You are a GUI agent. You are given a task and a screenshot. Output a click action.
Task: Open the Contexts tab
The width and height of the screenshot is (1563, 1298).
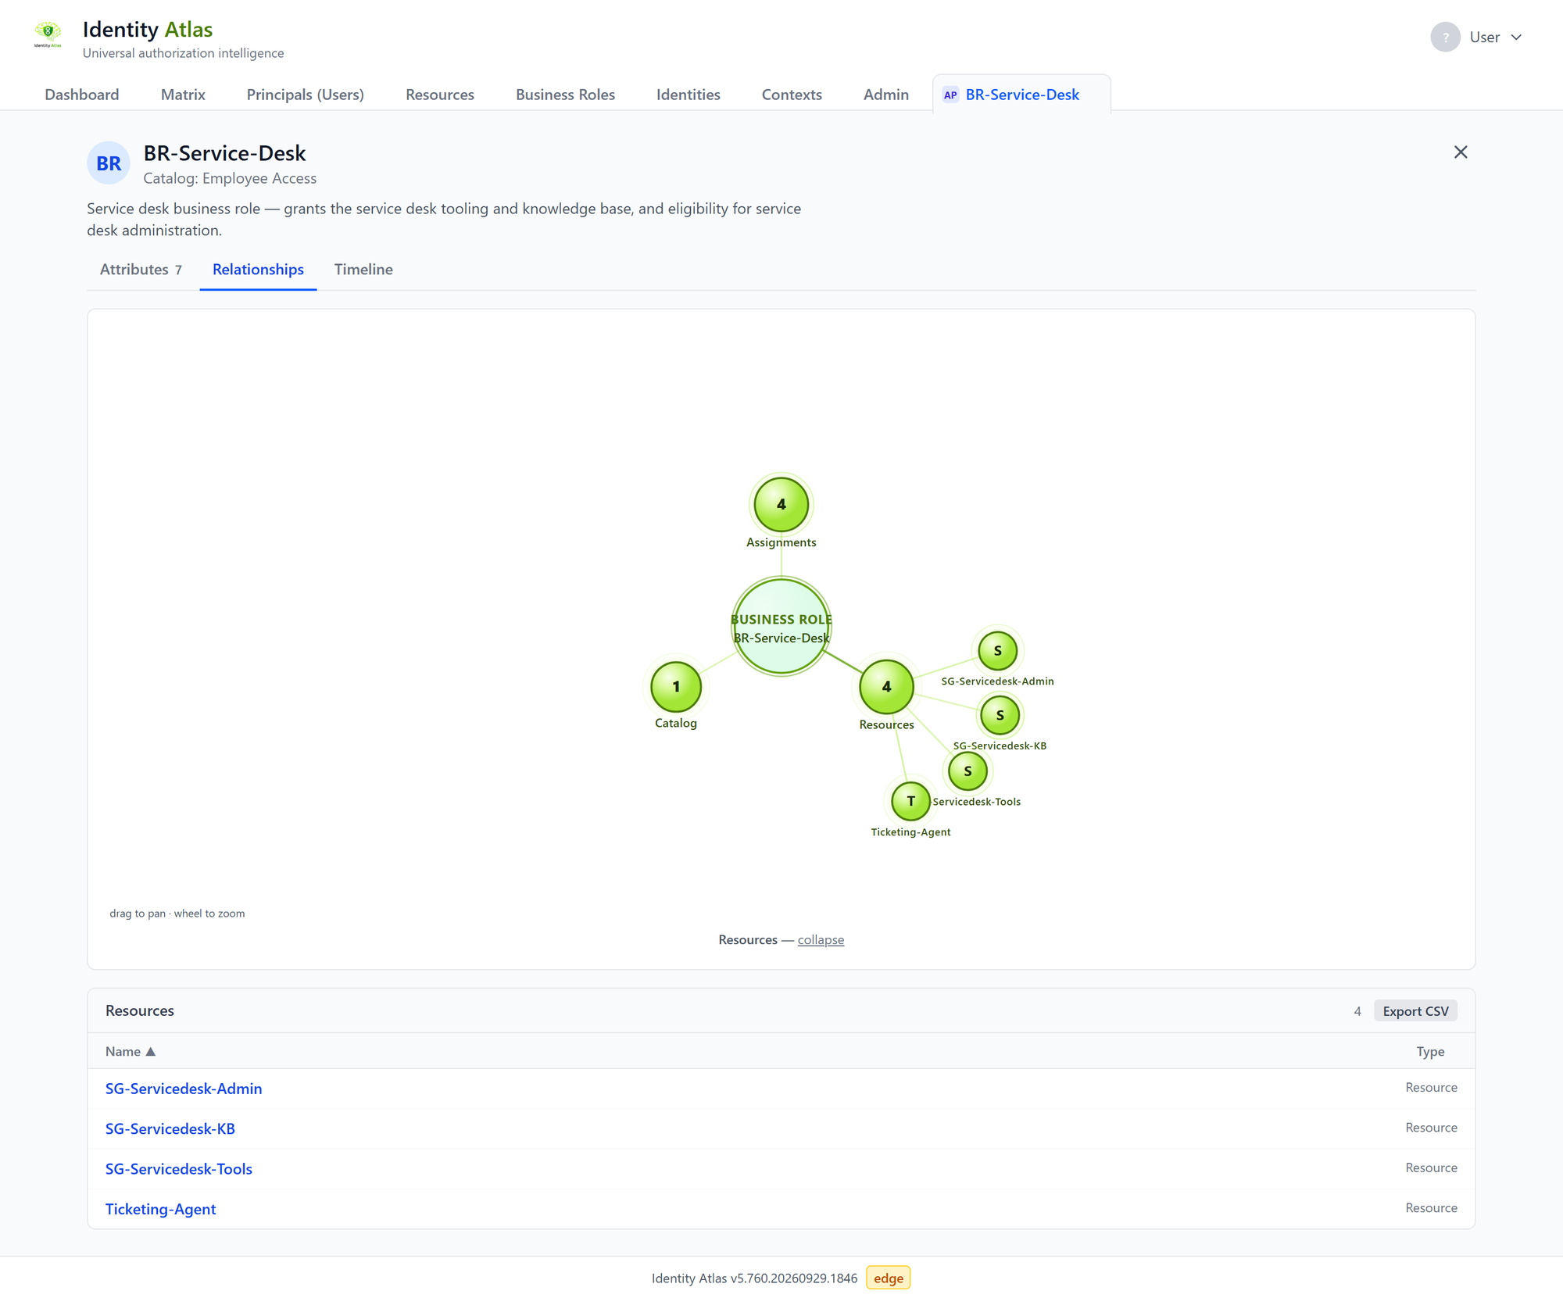pyautogui.click(x=792, y=95)
